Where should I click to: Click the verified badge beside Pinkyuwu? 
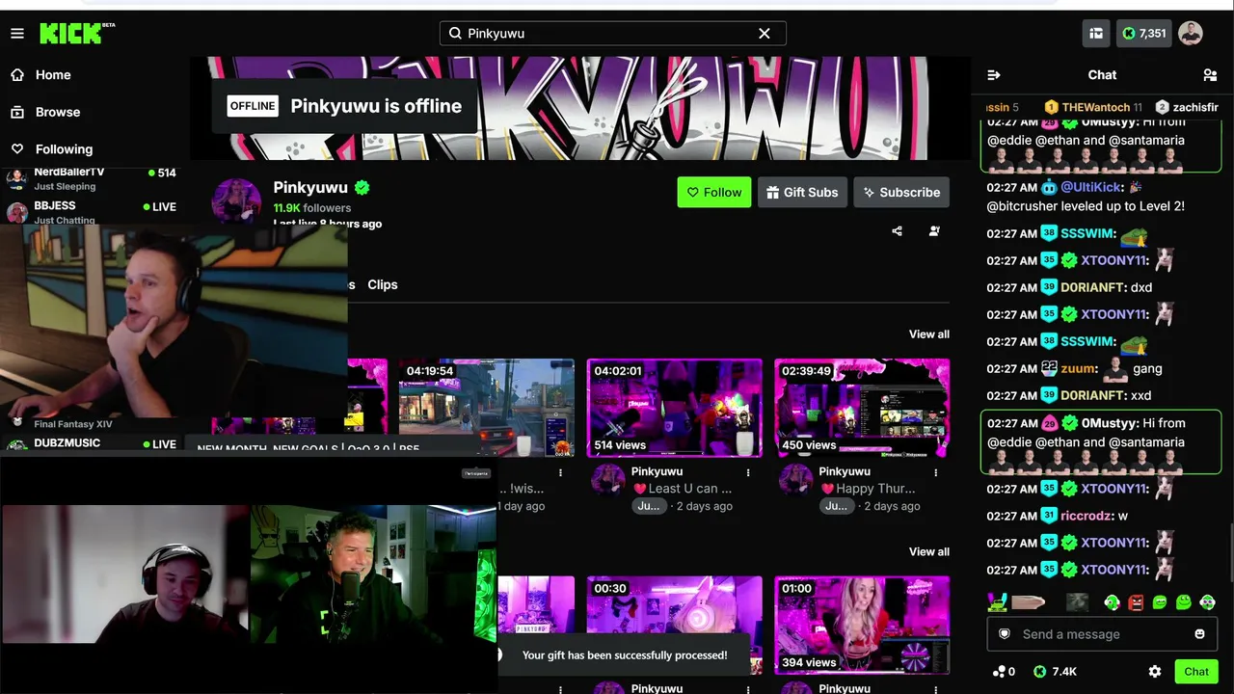[x=362, y=188]
